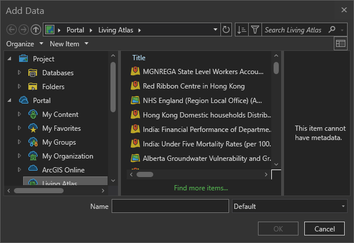Click the tree pane scroll down arrow
This screenshot has height=243, width=354.
point(113,181)
